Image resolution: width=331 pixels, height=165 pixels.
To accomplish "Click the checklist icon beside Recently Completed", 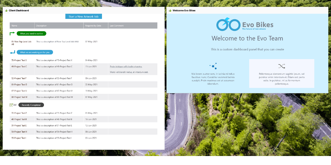I will tap(13, 105).
